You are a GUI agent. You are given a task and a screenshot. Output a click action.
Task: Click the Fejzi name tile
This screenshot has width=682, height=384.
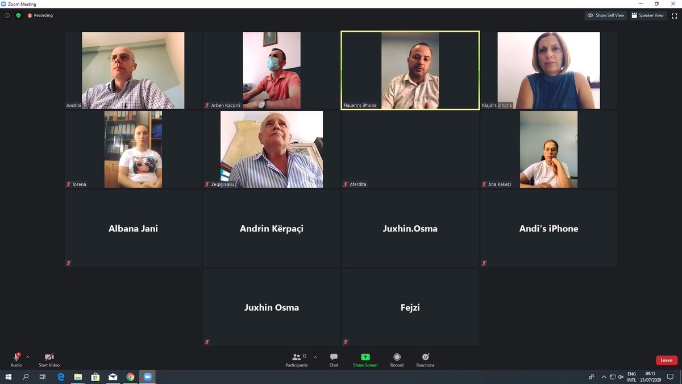tap(410, 307)
